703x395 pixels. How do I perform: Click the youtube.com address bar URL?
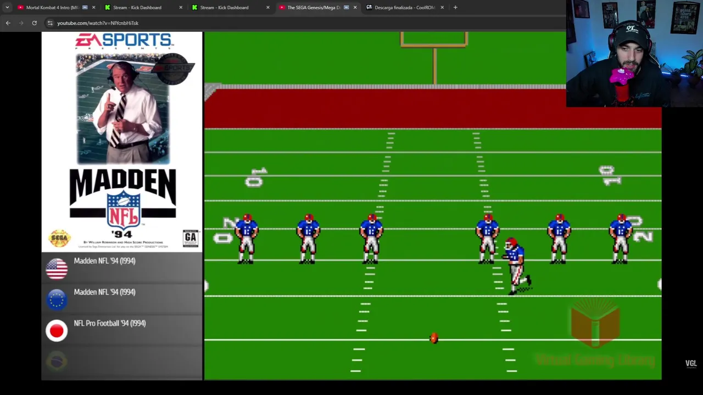click(x=98, y=23)
